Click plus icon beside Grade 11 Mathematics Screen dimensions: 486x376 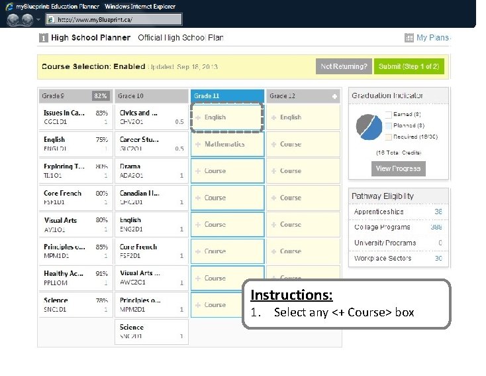pos(198,145)
